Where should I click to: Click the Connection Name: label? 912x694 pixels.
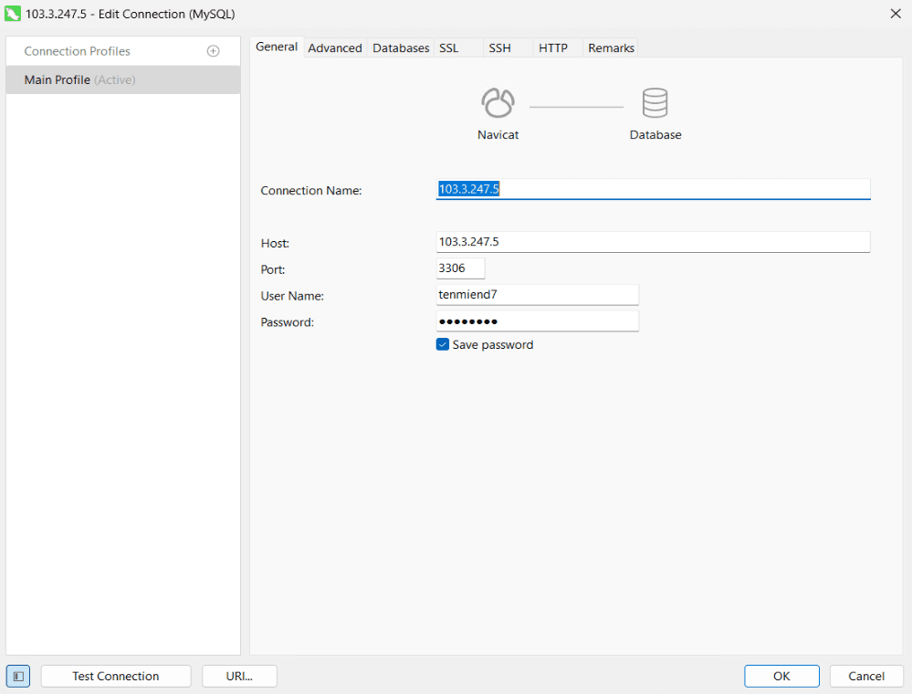(x=311, y=190)
